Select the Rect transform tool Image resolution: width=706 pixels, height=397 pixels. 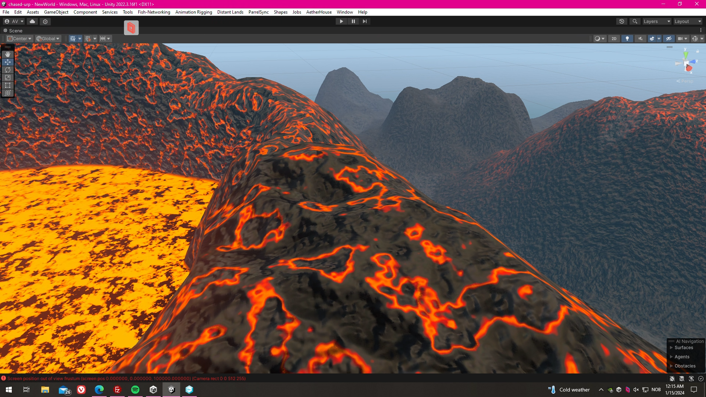pos(7,85)
